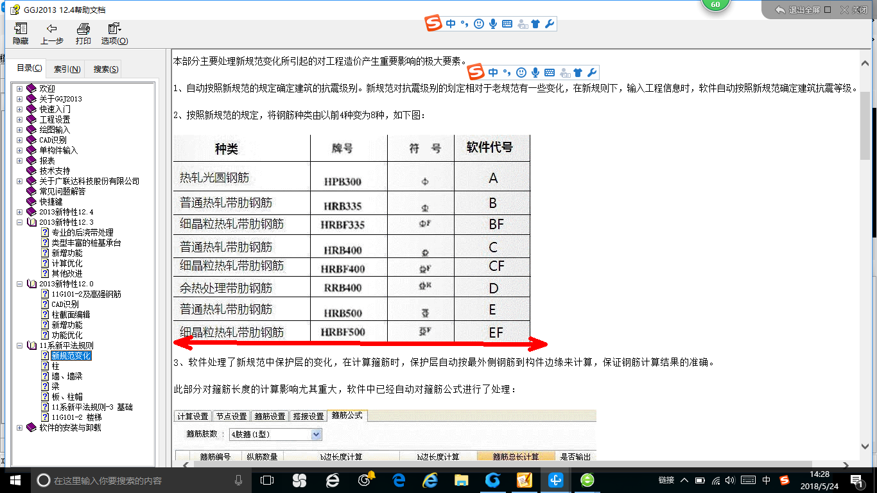Open the white pinwheel taskbar app

(x=299, y=480)
